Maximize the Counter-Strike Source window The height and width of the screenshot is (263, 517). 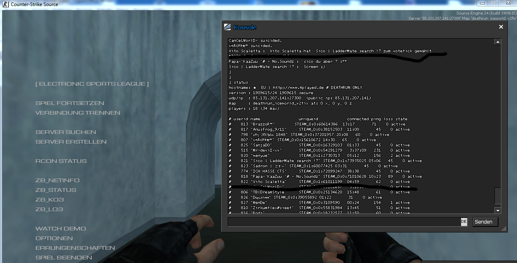click(493, 3)
